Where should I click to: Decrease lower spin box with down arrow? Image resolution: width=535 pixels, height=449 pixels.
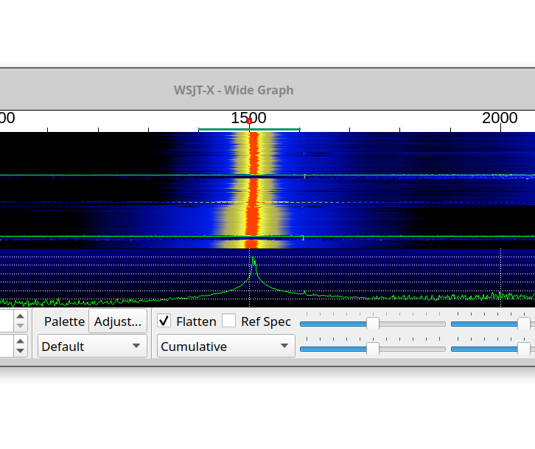tap(20, 351)
